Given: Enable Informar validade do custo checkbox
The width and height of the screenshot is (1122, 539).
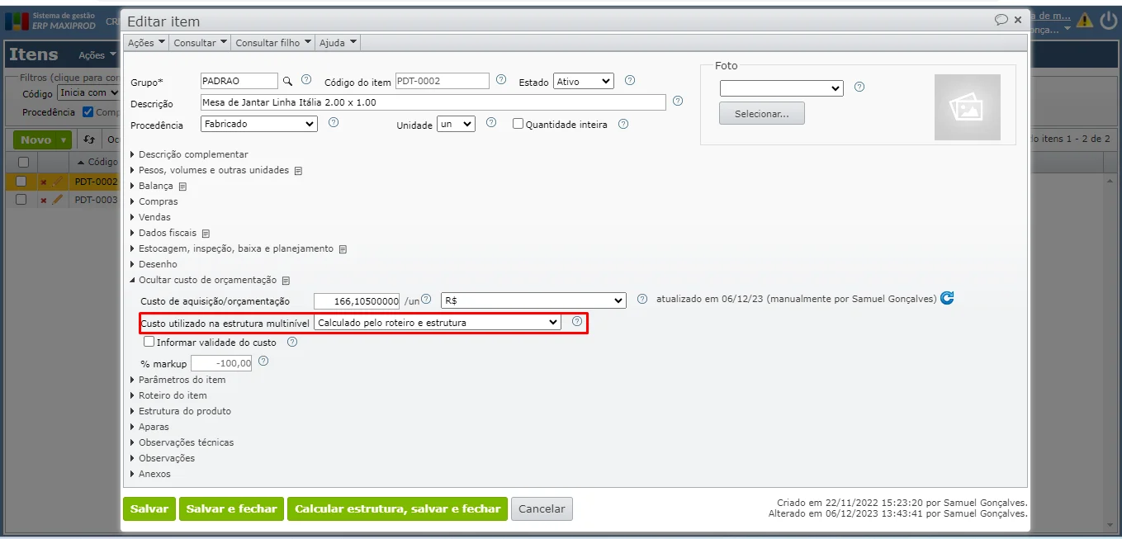Looking at the screenshot, I should click(x=149, y=341).
